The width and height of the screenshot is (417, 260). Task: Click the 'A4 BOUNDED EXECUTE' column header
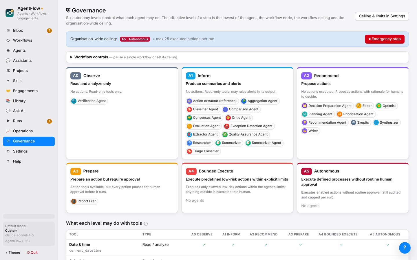(x=338, y=235)
